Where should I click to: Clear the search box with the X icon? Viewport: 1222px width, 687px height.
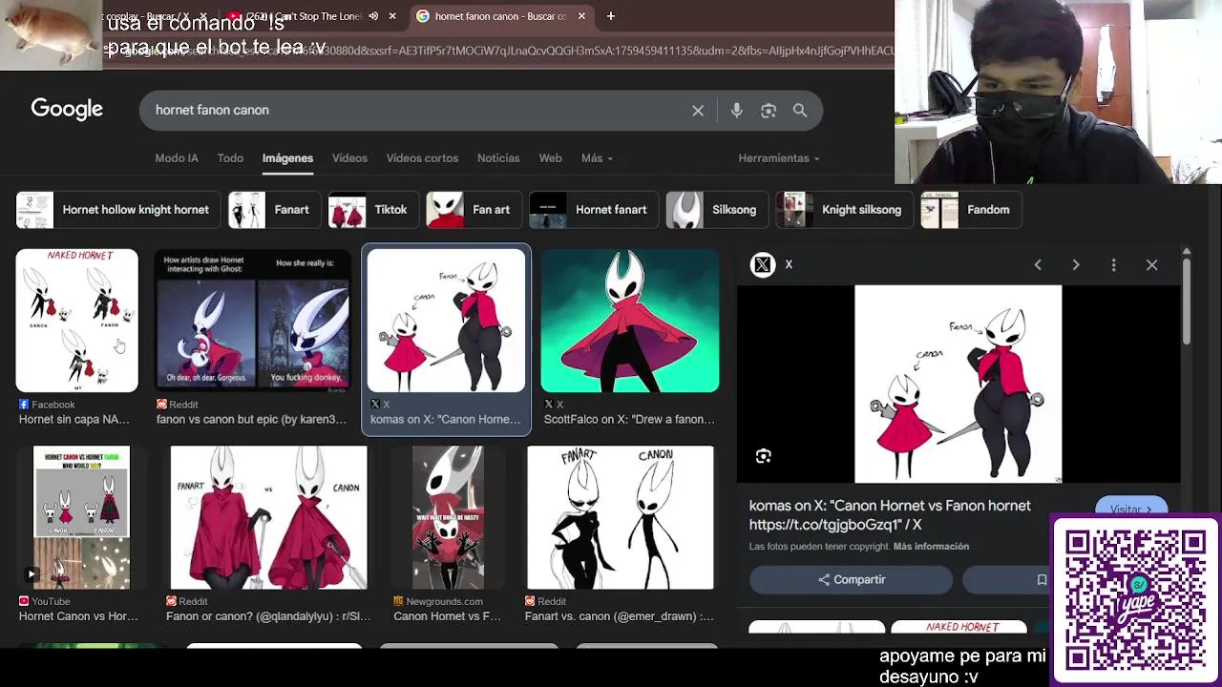pos(698,111)
